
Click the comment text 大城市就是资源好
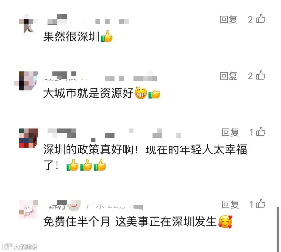[x=88, y=93]
